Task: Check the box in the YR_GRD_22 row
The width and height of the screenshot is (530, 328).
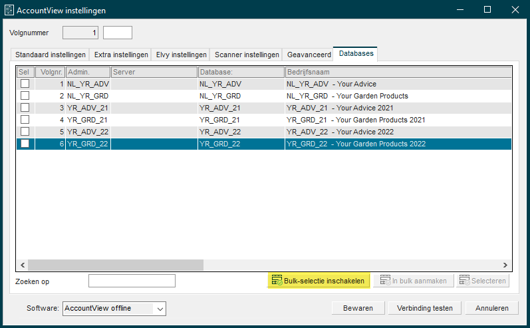Action: pyautogui.click(x=25, y=143)
